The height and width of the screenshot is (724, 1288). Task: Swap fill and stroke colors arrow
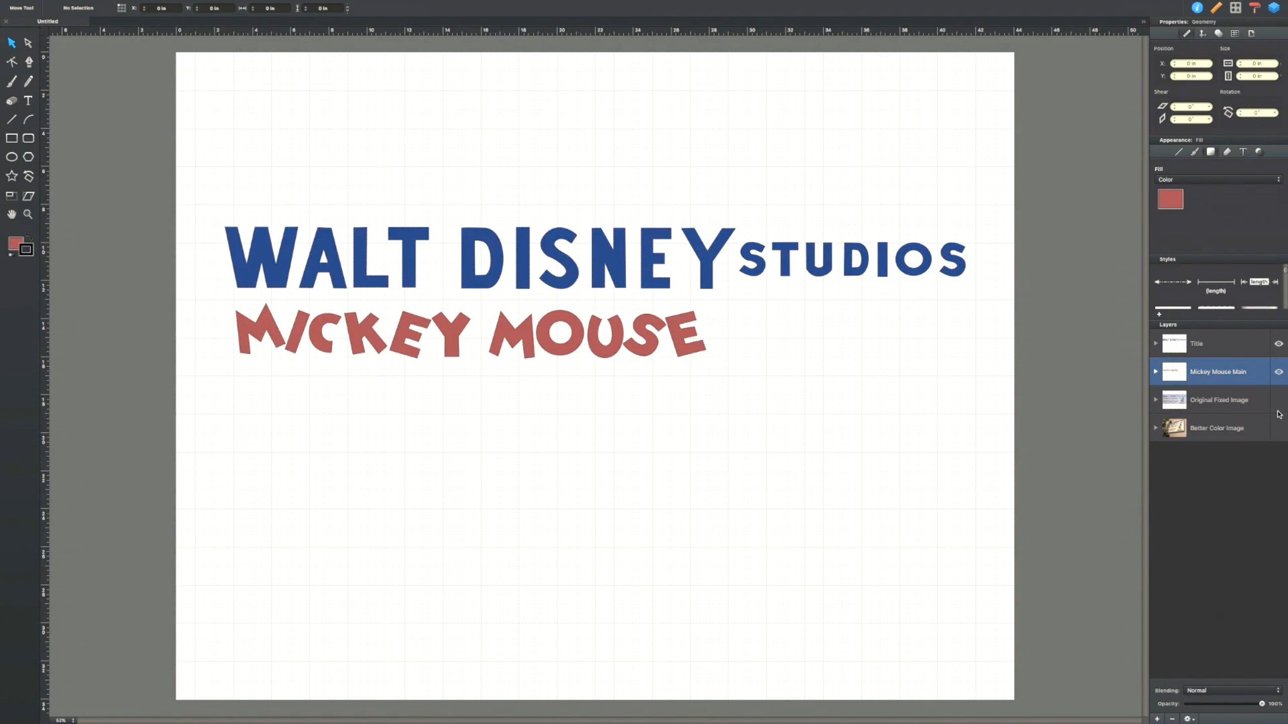pos(29,237)
